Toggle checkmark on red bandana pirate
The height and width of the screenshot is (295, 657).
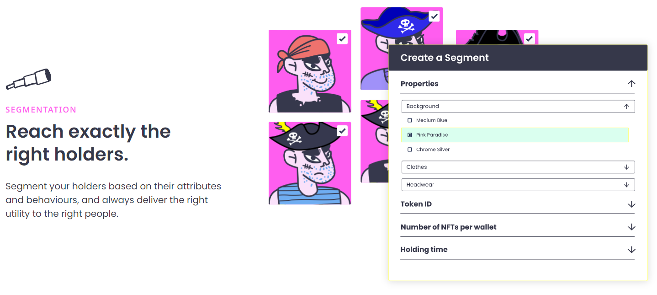pyautogui.click(x=342, y=39)
